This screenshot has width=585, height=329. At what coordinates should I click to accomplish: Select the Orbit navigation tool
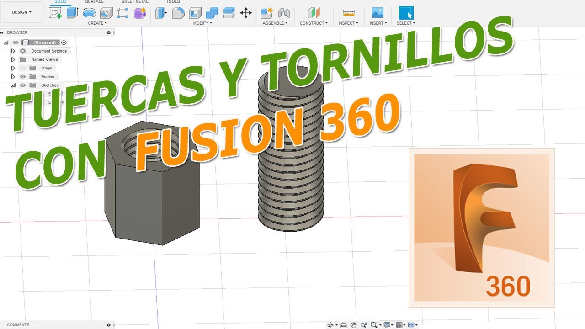tap(330, 325)
